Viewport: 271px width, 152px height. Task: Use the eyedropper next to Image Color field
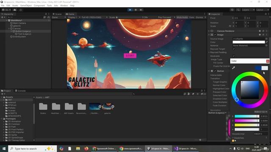(266, 42)
